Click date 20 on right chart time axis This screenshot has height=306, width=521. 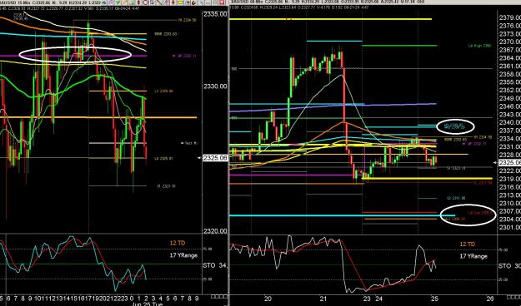(268, 299)
